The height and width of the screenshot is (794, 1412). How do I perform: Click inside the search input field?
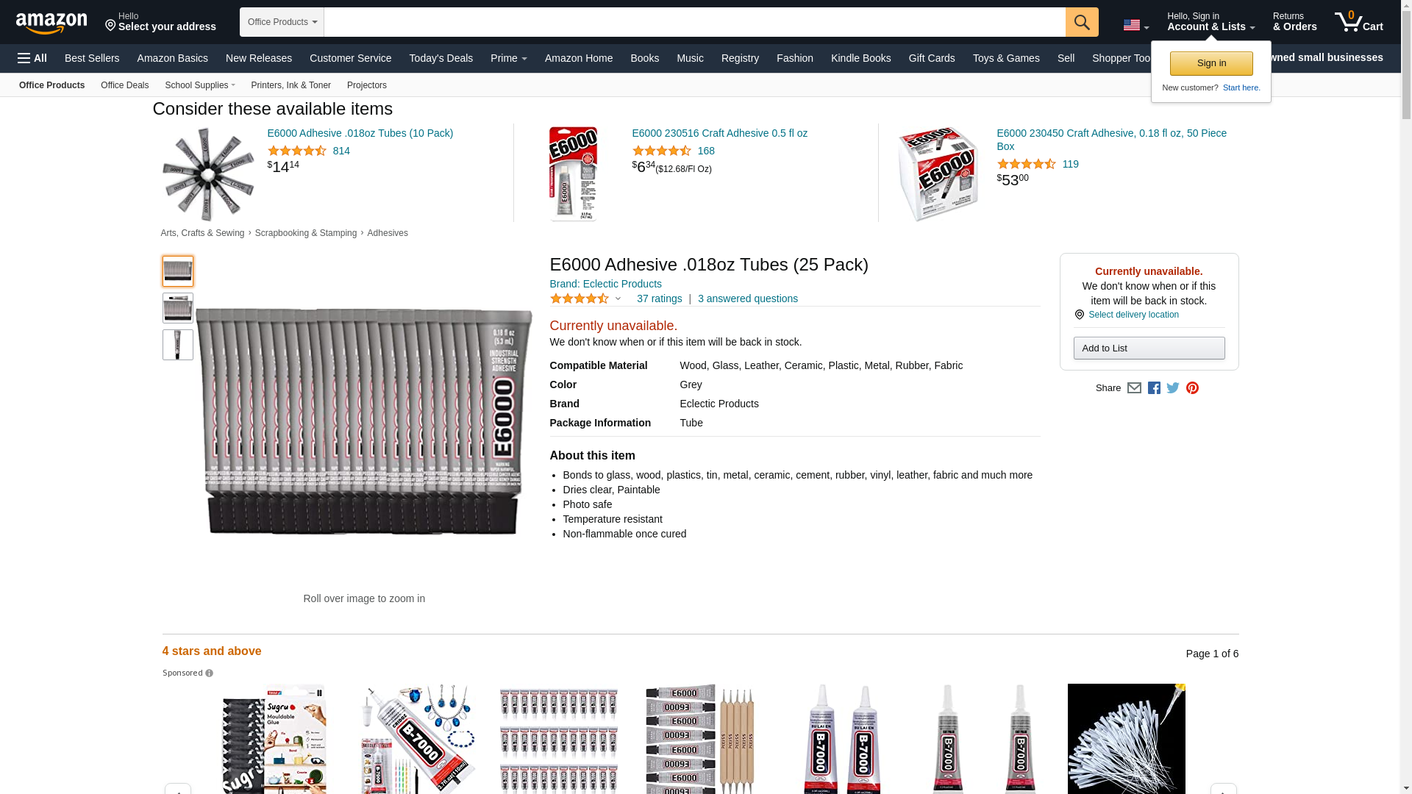coord(695,22)
